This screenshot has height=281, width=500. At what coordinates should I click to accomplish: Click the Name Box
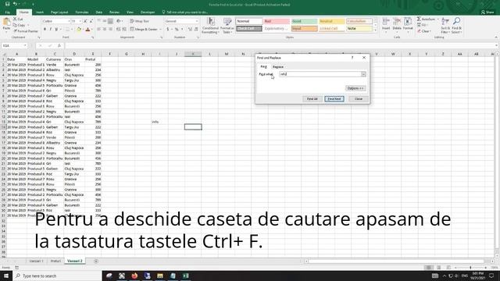(x=14, y=46)
